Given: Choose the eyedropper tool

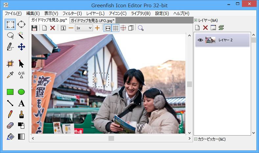Looking at the screenshot, I should [10, 75].
